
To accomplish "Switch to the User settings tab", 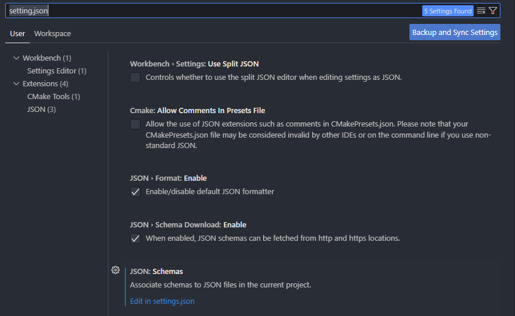I will pos(17,33).
